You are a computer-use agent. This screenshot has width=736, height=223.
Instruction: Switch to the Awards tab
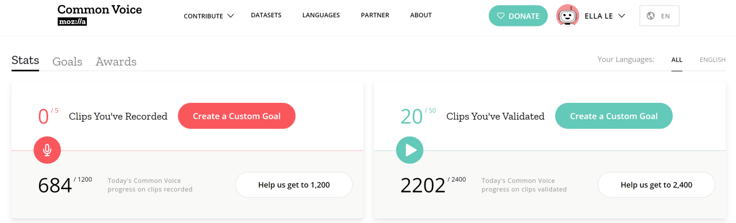tap(116, 61)
